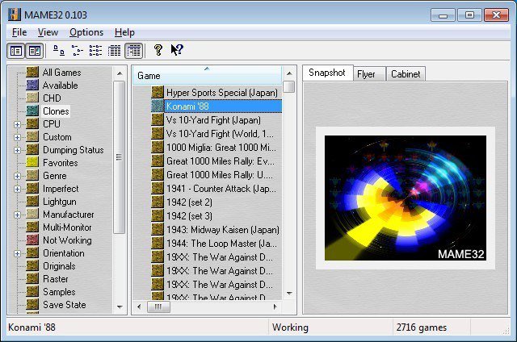Click icon next to Hyper Sports Special (Japan)
Screen dimensions: 517x342
point(158,92)
